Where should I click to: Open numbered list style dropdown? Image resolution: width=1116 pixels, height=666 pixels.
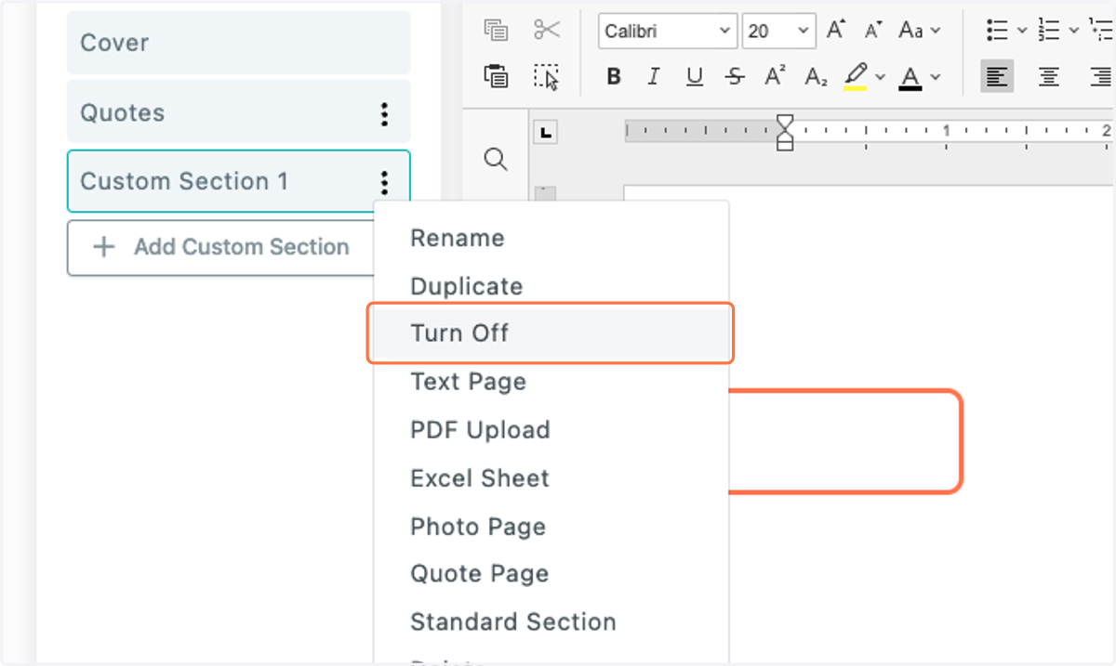click(1073, 31)
